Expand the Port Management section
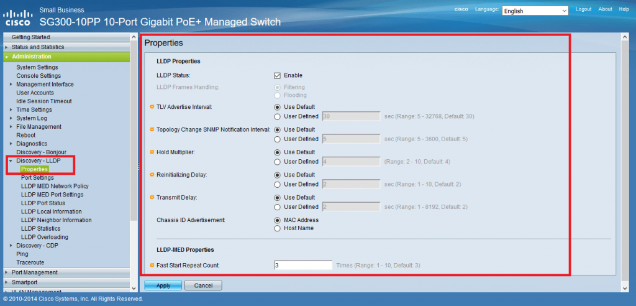The height and width of the screenshot is (306, 636). coord(6,272)
